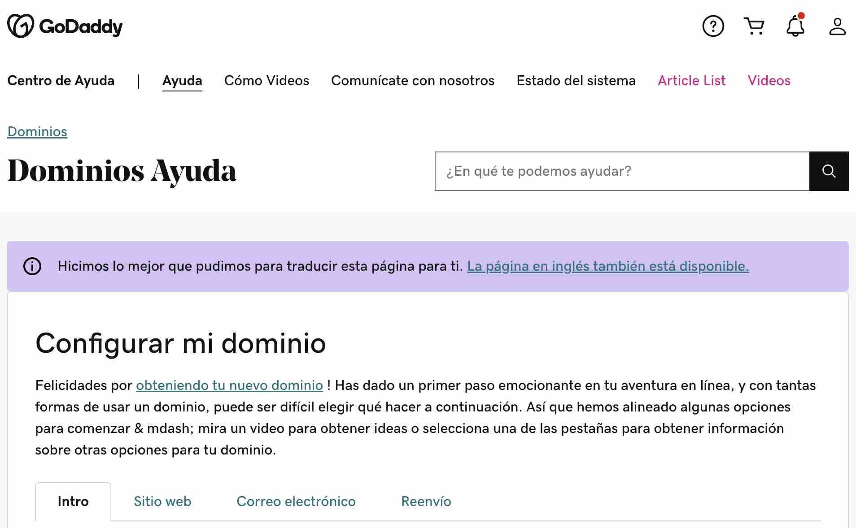Switch to the Correo electrónico tab
The width and height of the screenshot is (856, 528).
pos(296,502)
